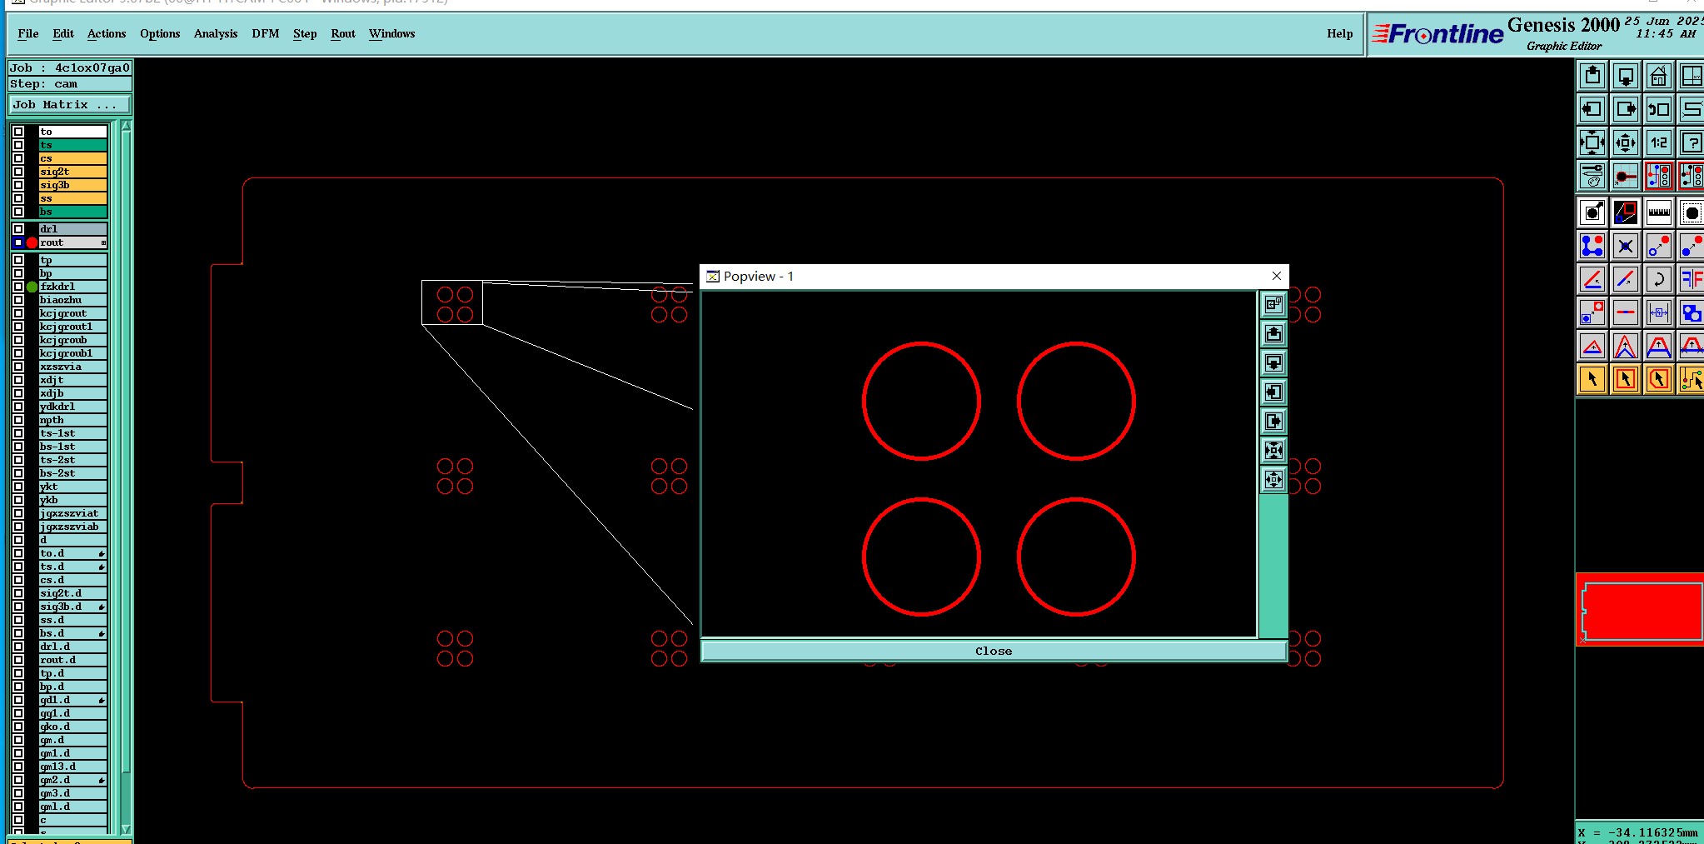Open the Windows menu
The height and width of the screenshot is (844, 1704).
pyautogui.click(x=392, y=33)
